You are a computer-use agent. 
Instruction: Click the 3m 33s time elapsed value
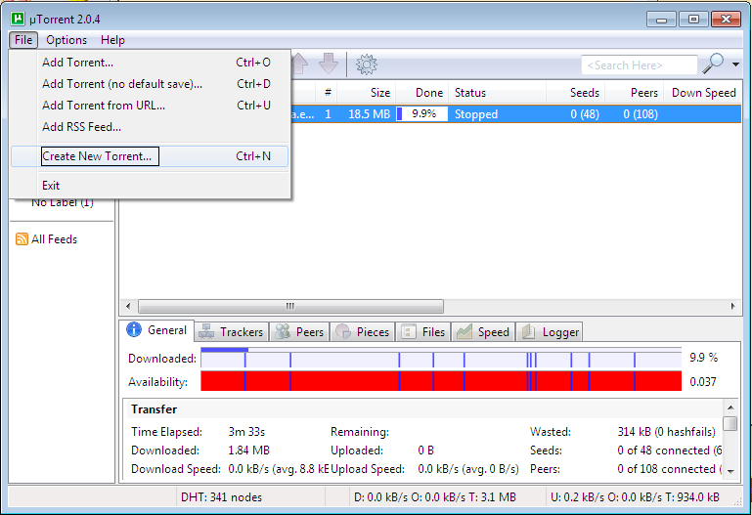246,432
